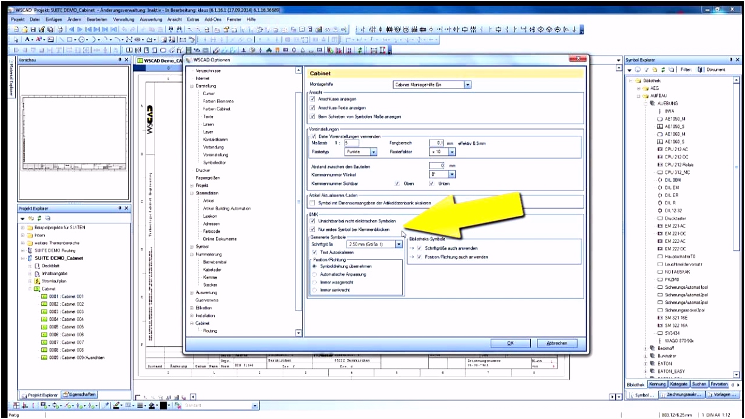The height and width of the screenshot is (419, 745).
Task: Toggle 'Anschluss-Texte anzeigen' checkbox
Action: point(312,107)
